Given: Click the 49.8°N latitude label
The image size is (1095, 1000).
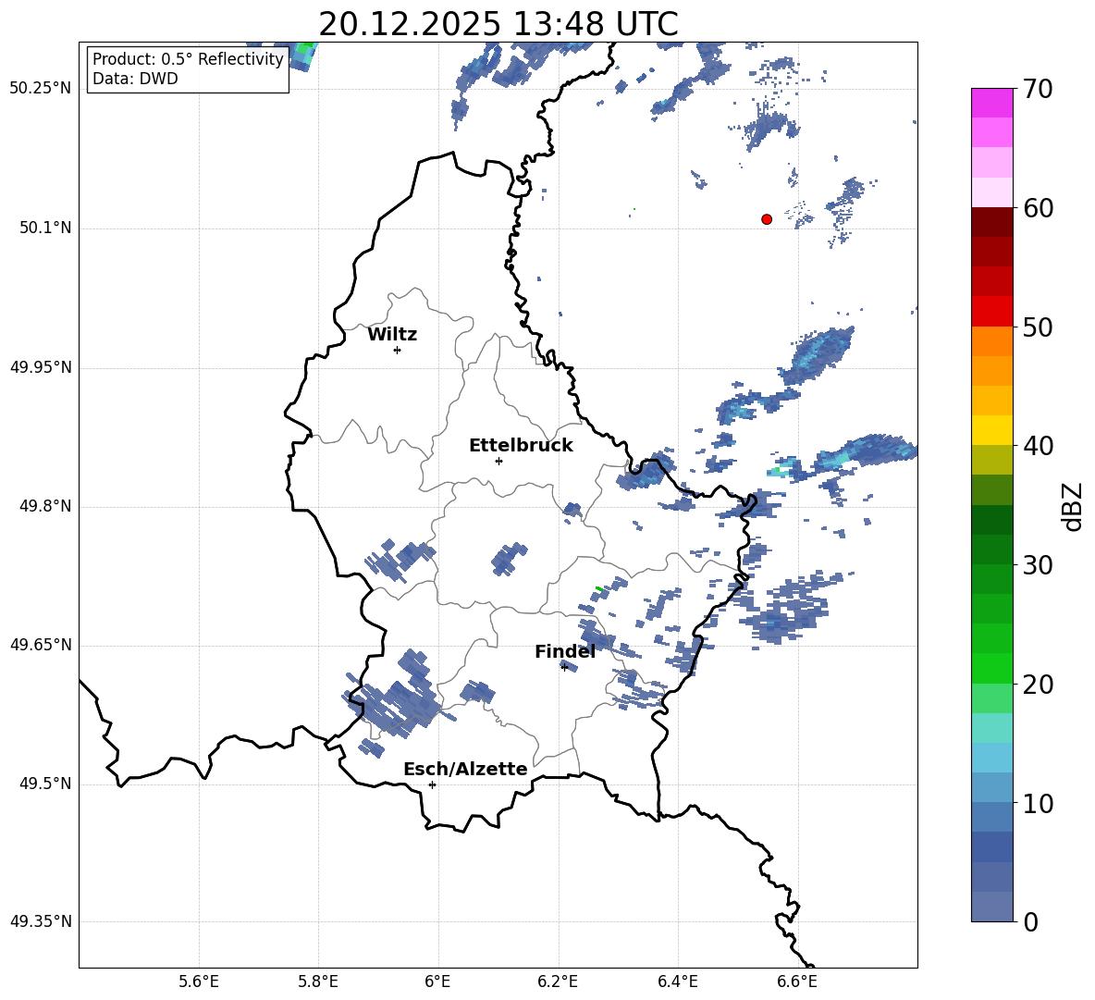Looking at the screenshot, I should pyautogui.click(x=44, y=506).
